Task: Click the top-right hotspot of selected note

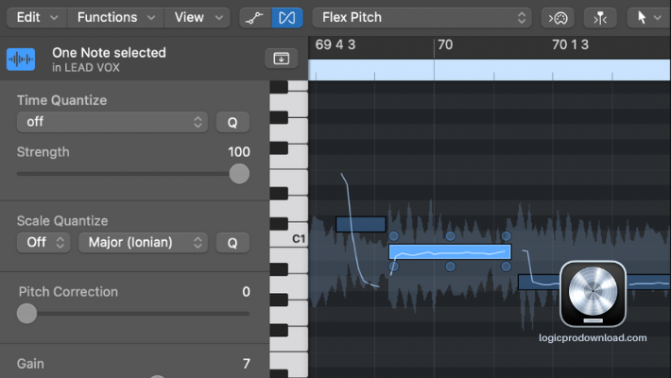Action: [506, 236]
